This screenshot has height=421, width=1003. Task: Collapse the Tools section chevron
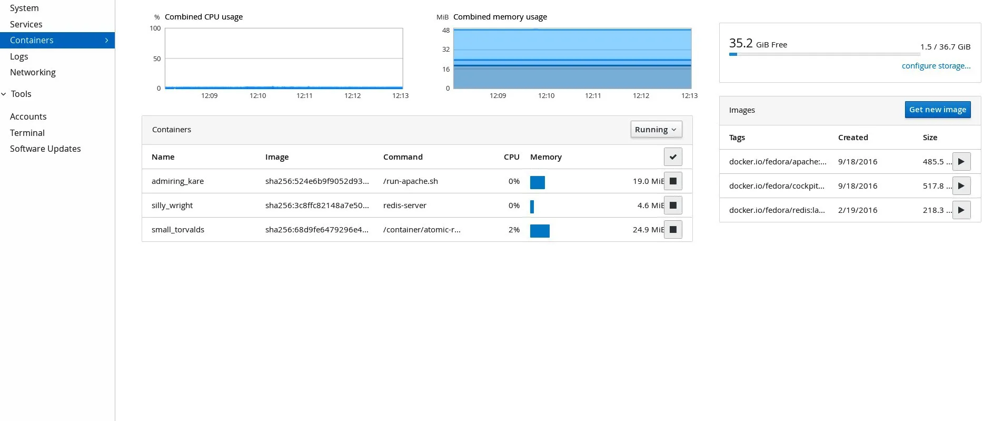(x=4, y=94)
